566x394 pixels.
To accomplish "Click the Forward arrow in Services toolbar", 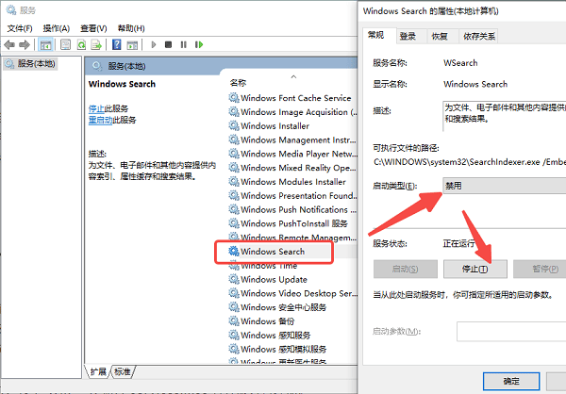I will (x=25, y=44).
